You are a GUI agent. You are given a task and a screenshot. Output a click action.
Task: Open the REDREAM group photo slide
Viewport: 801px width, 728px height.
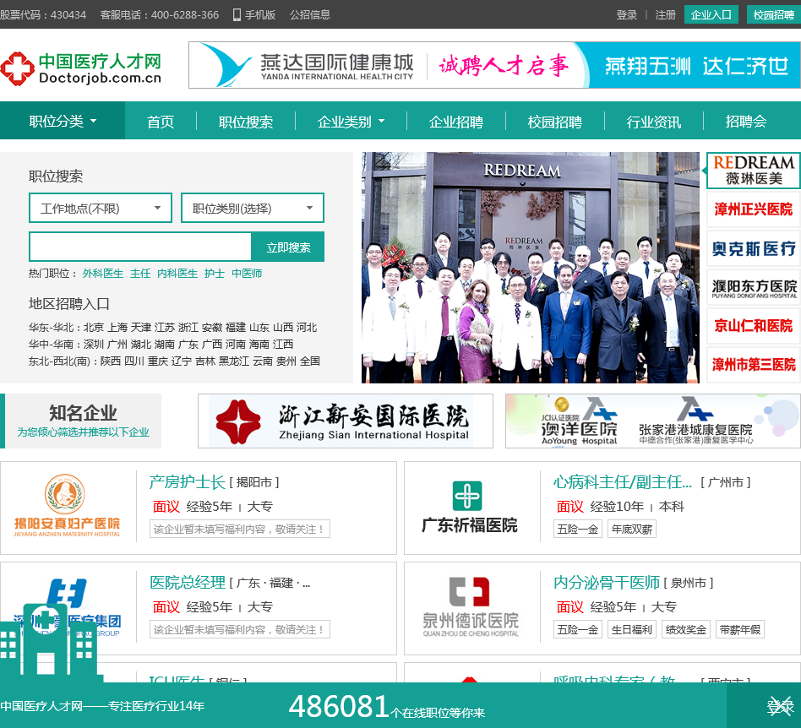click(x=531, y=268)
